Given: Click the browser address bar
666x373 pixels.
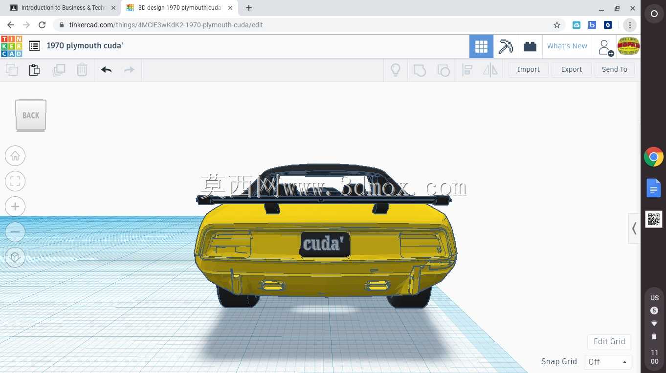Looking at the screenshot, I should tap(308, 25).
